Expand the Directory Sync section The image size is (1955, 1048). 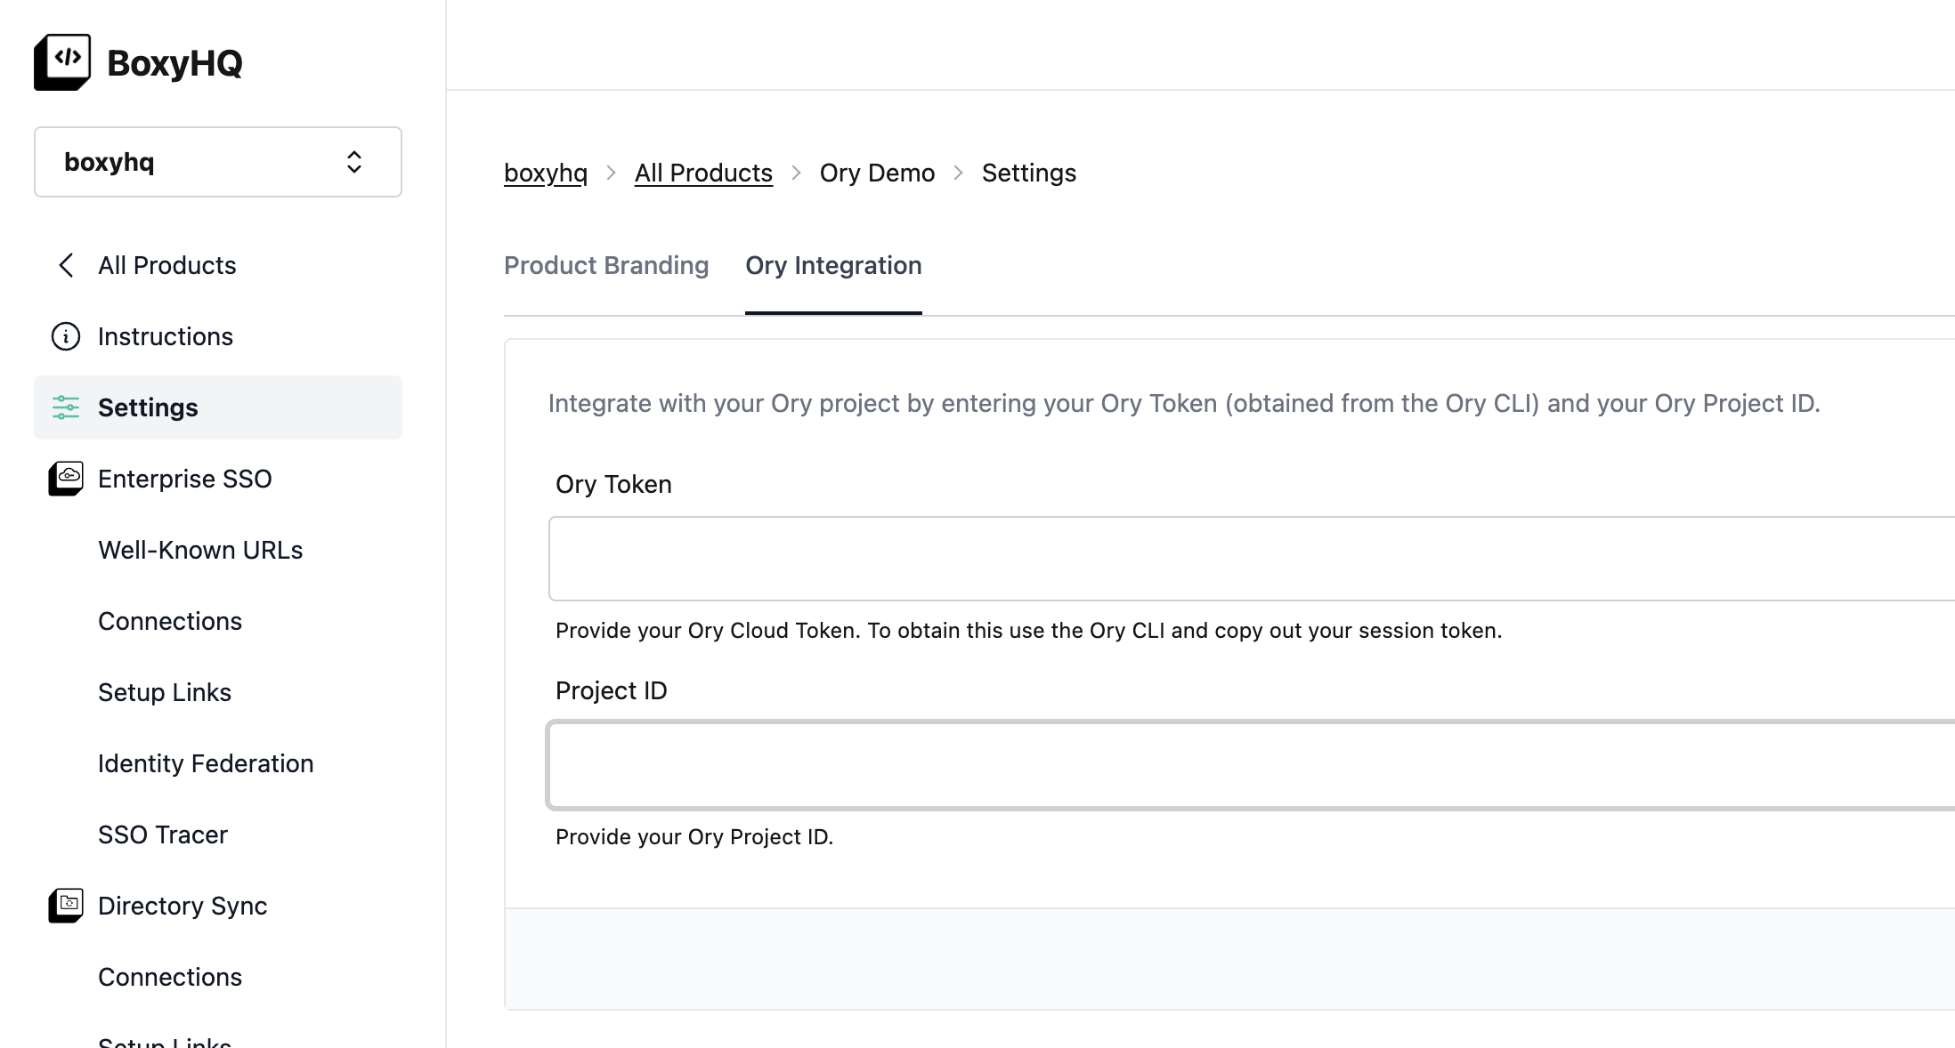182,905
